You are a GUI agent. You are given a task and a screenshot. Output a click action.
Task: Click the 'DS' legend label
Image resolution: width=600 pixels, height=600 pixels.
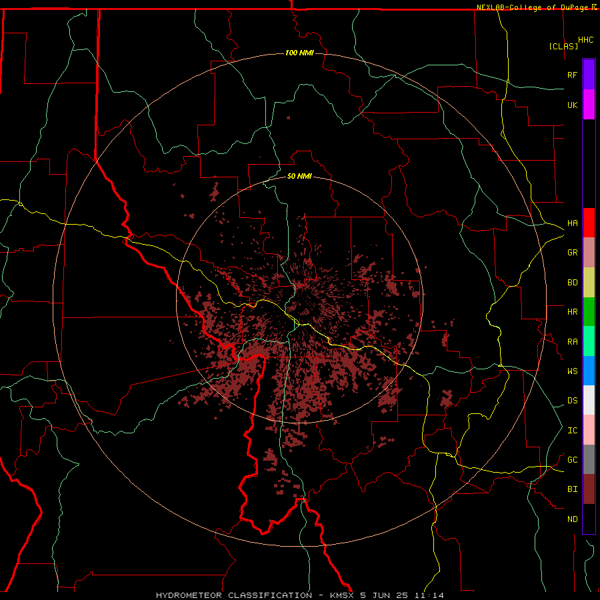pos(572,401)
